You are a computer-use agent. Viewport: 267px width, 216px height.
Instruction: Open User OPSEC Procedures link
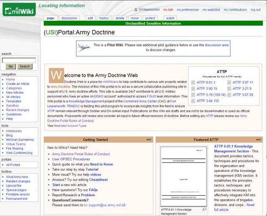[71, 159]
